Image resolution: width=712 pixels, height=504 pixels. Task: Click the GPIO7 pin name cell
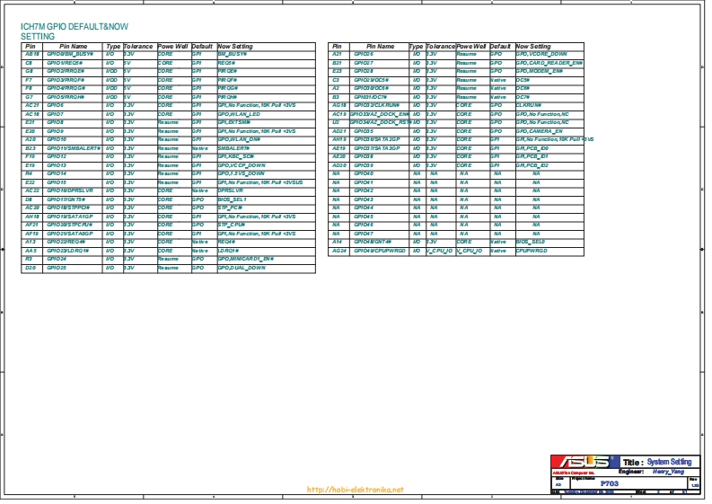[x=56, y=114]
